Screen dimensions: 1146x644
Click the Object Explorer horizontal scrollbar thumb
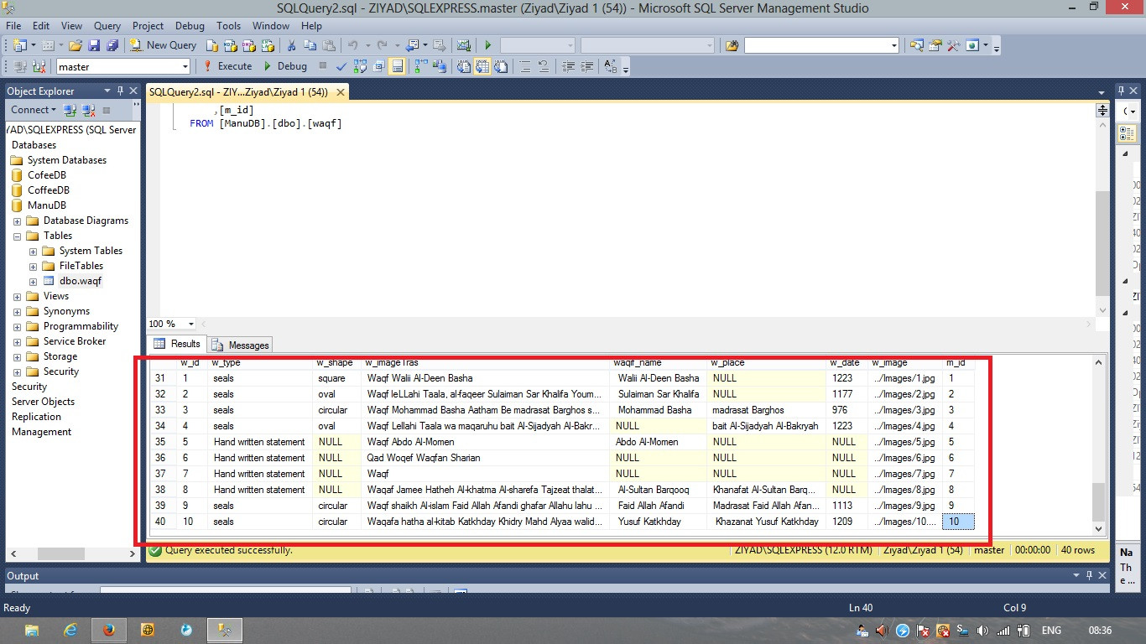pos(61,553)
